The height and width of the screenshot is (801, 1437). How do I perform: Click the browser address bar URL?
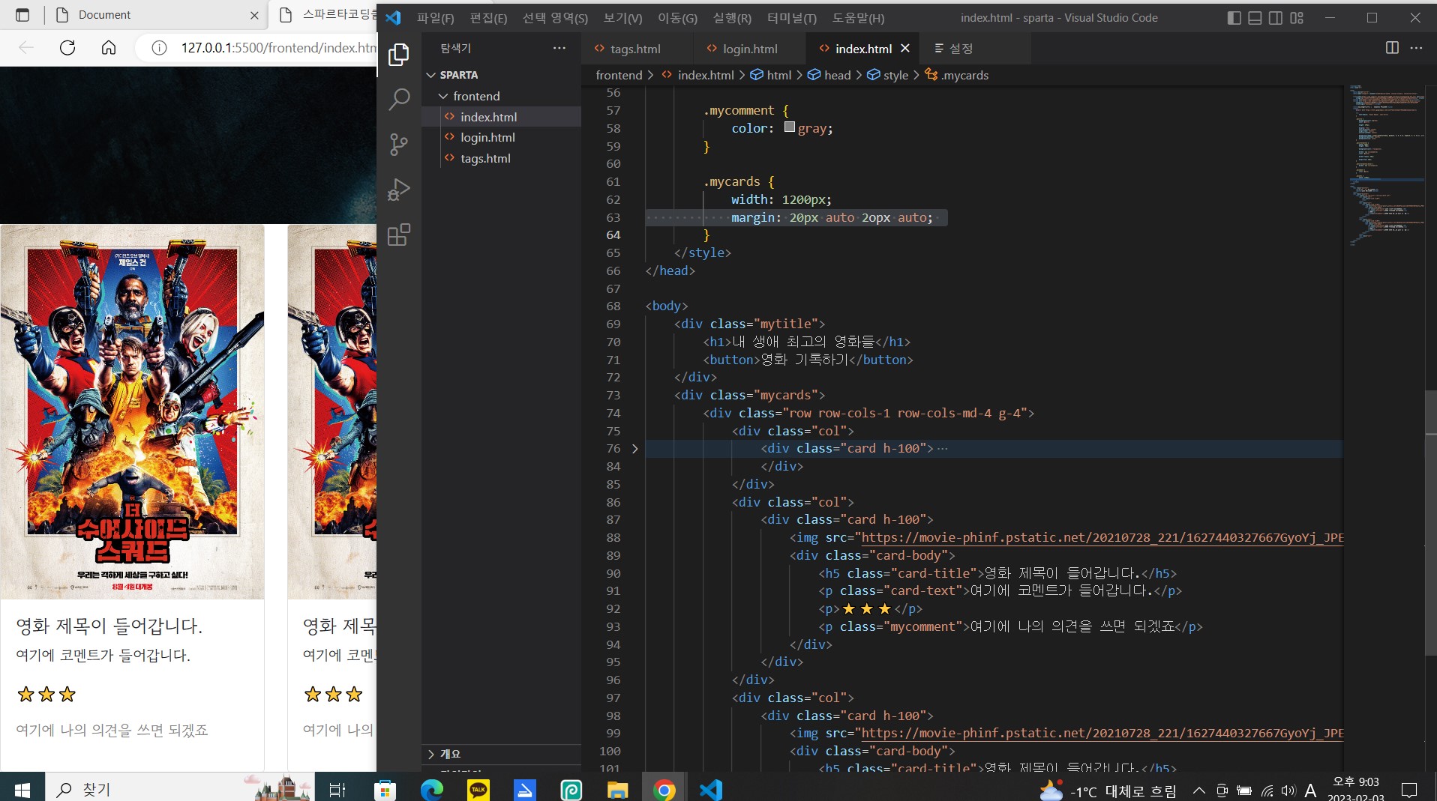[x=278, y=48]
